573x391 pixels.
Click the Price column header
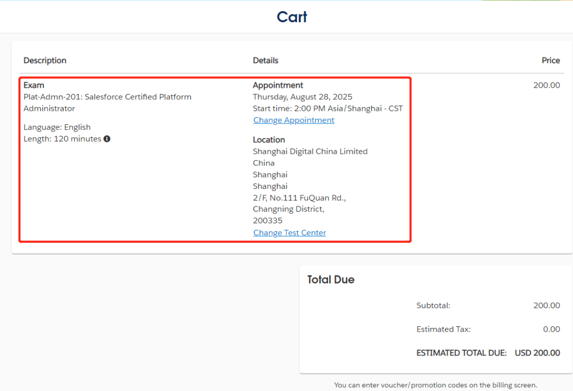pos(550,60)
